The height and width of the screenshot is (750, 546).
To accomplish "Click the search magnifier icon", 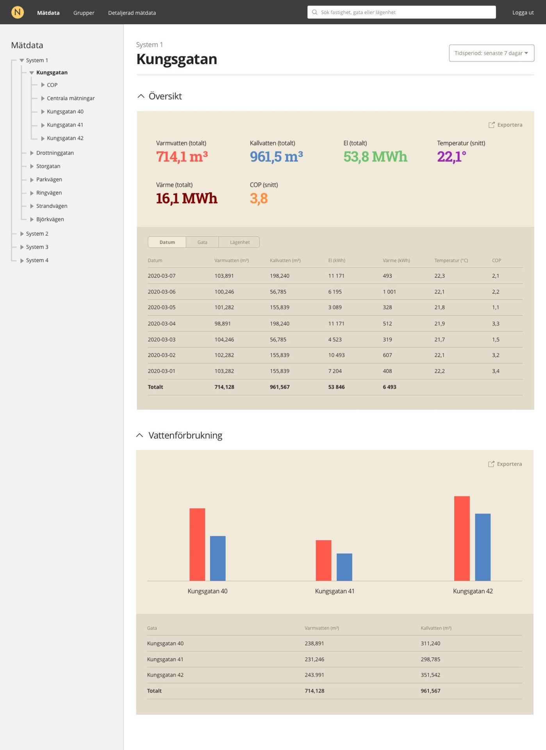I will pyautogui.click(x=314, y=12).
